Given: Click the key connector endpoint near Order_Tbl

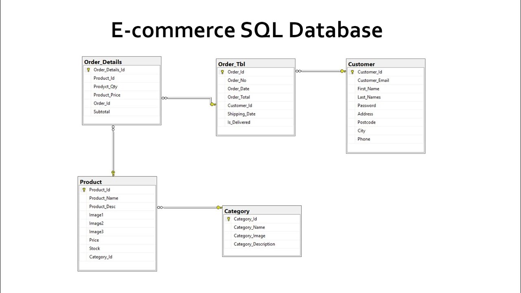Looking at the screenshot, I should coord(212,104).
